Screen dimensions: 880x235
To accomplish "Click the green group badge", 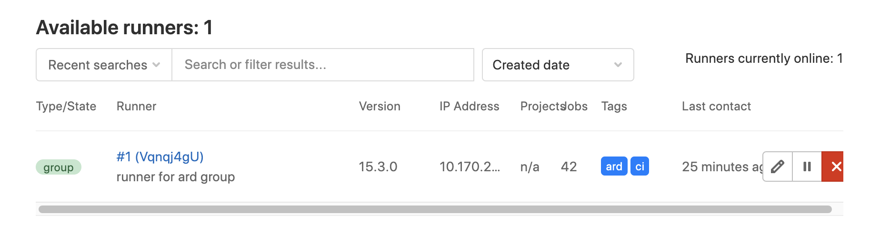I will [x=59, y=167].
